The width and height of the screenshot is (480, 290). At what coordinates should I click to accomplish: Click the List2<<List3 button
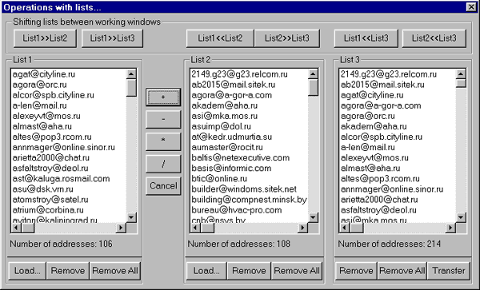434,38
